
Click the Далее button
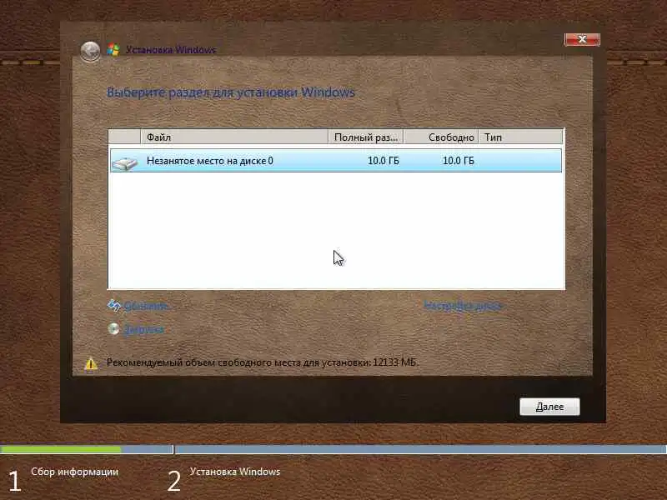(549, 407)
